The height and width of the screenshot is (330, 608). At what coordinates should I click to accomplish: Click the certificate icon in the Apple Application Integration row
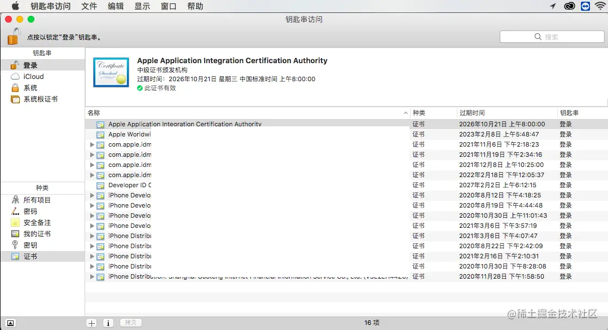coord(100,125)
